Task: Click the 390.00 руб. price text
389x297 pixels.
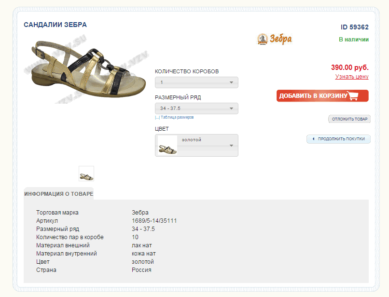Action: point(350,67)
